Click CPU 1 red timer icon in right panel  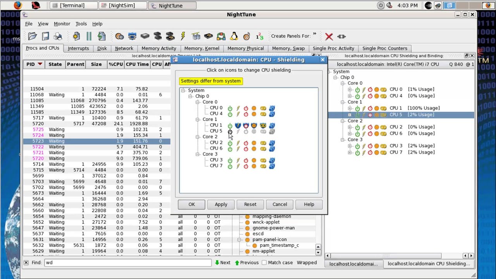[x=370, y=108]
